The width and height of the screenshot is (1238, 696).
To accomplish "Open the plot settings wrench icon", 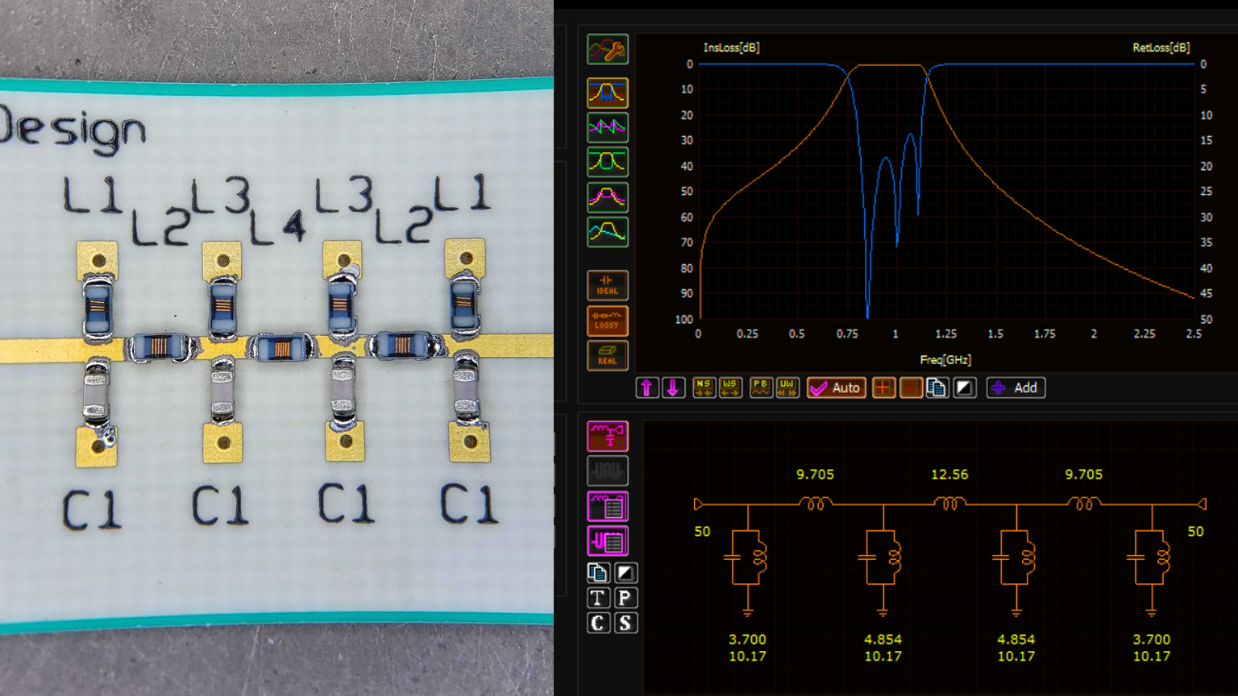I will (608, 50).
